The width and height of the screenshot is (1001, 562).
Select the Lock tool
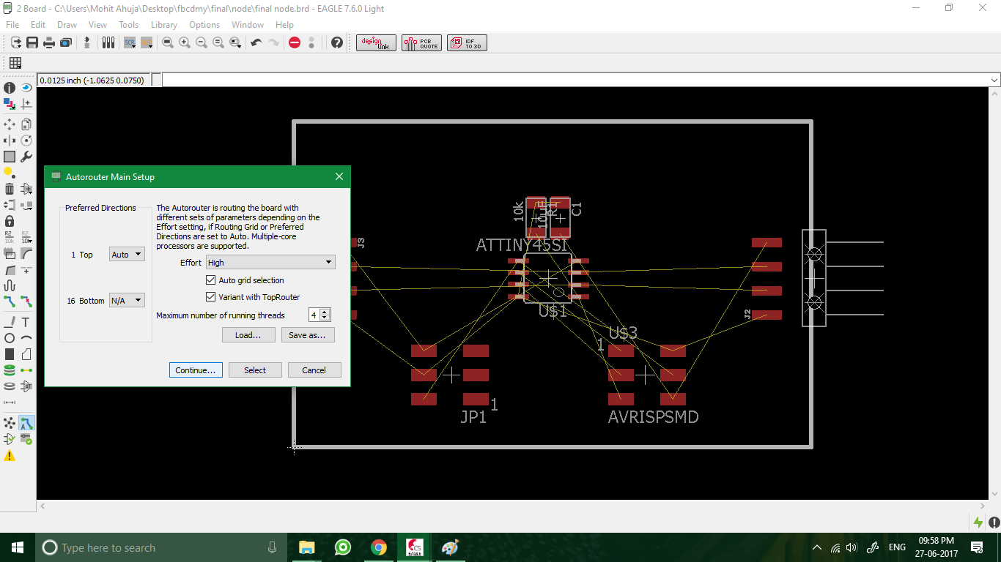click(x=10, y=221)
